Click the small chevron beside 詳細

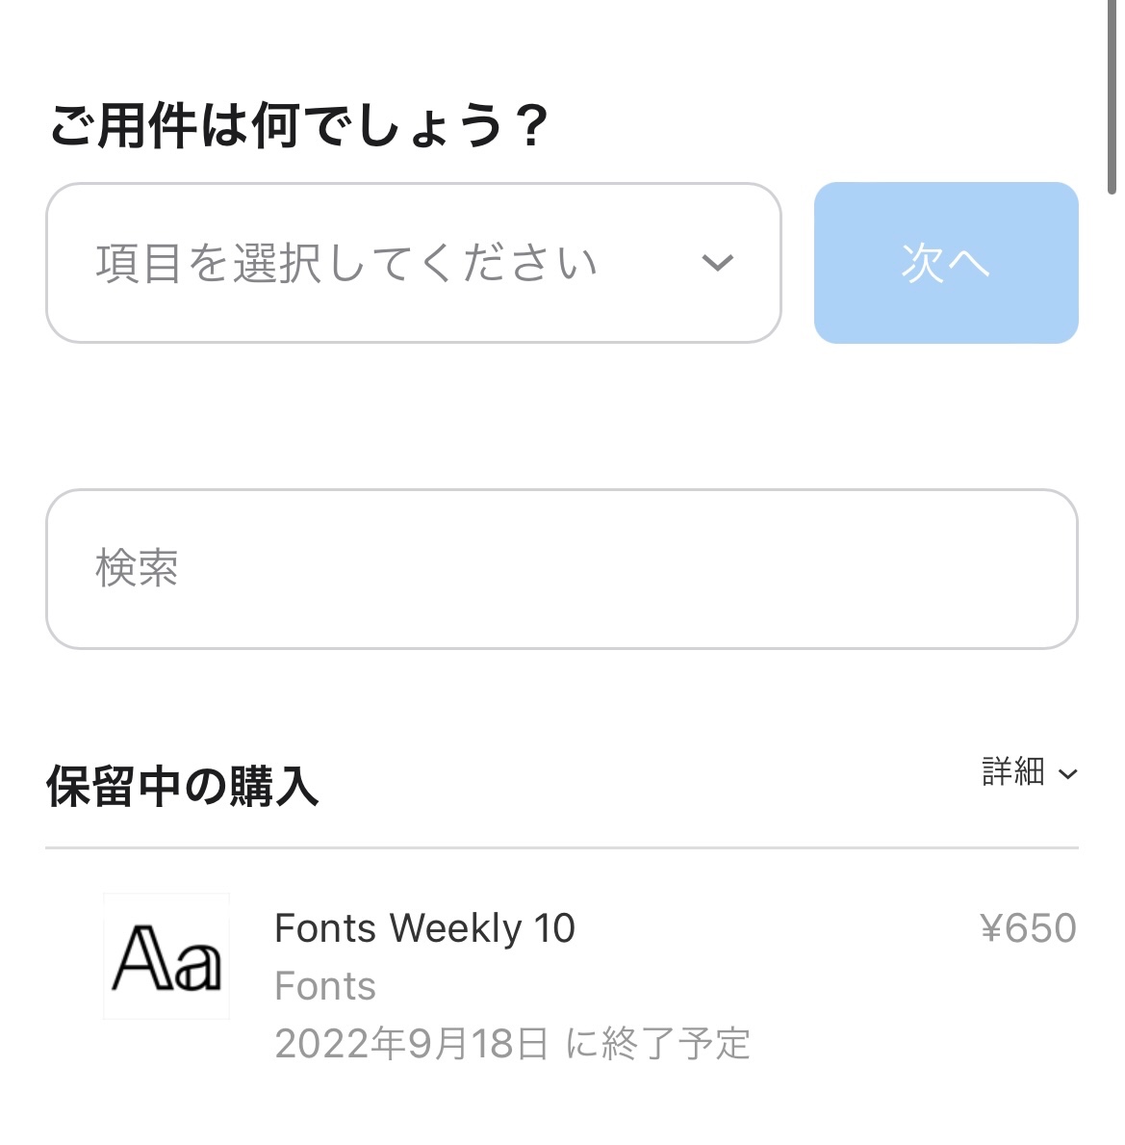[1067, 774]
